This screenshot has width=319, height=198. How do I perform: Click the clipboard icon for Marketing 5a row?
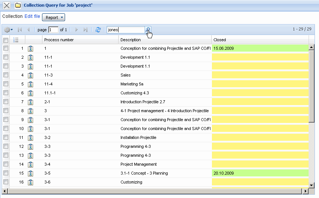coord(30,84)
